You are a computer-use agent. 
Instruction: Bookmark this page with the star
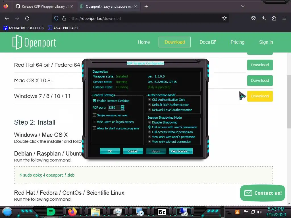point(225,18)
